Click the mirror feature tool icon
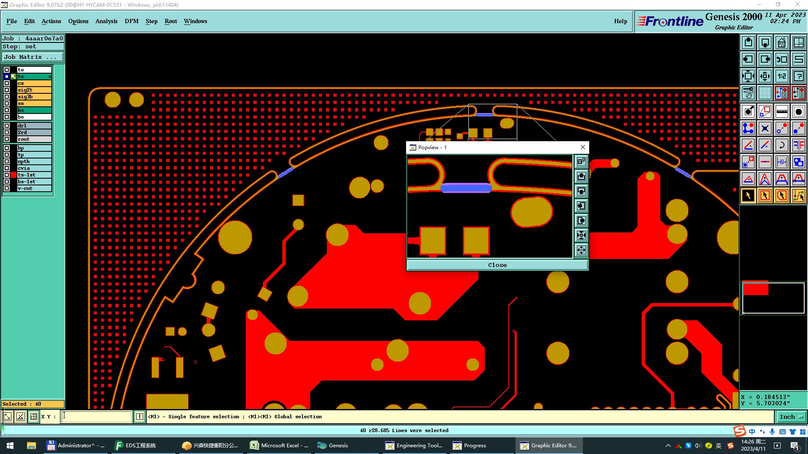Image resolution: width=808 pixels, height=454 pixels. tap(798, 145)
